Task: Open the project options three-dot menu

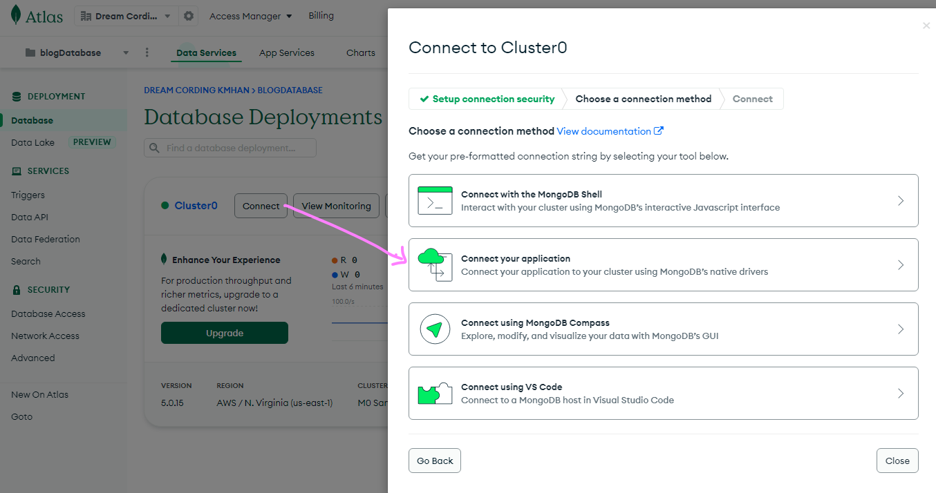Action: click(x=147, y=52)
